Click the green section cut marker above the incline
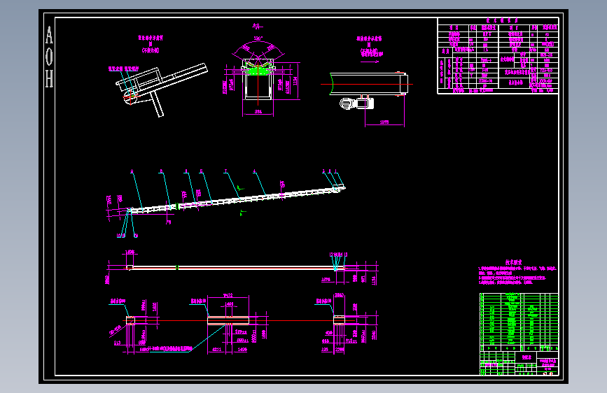Viewport: 607px width, 393px height. (240, 188)
